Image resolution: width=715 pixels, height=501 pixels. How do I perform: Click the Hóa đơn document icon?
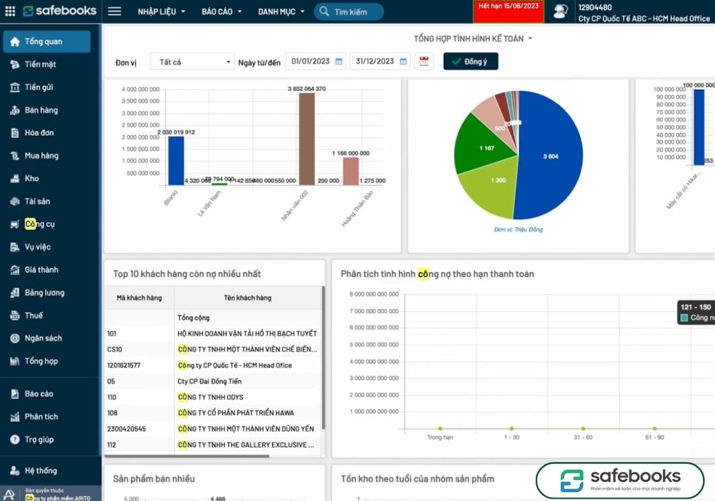click(15, 133)
